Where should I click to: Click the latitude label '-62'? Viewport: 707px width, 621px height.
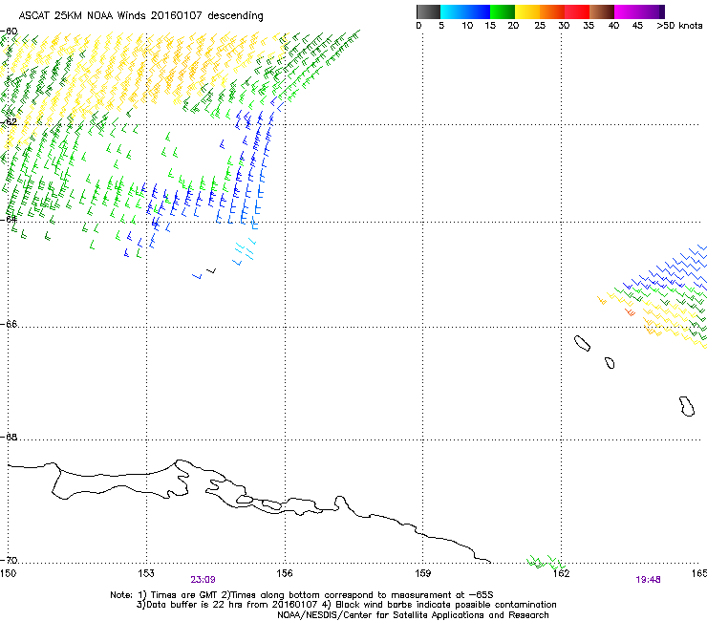tap(10, 121)
